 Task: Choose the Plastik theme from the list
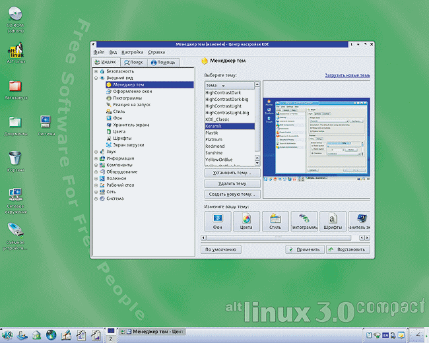tap(214, 133)
